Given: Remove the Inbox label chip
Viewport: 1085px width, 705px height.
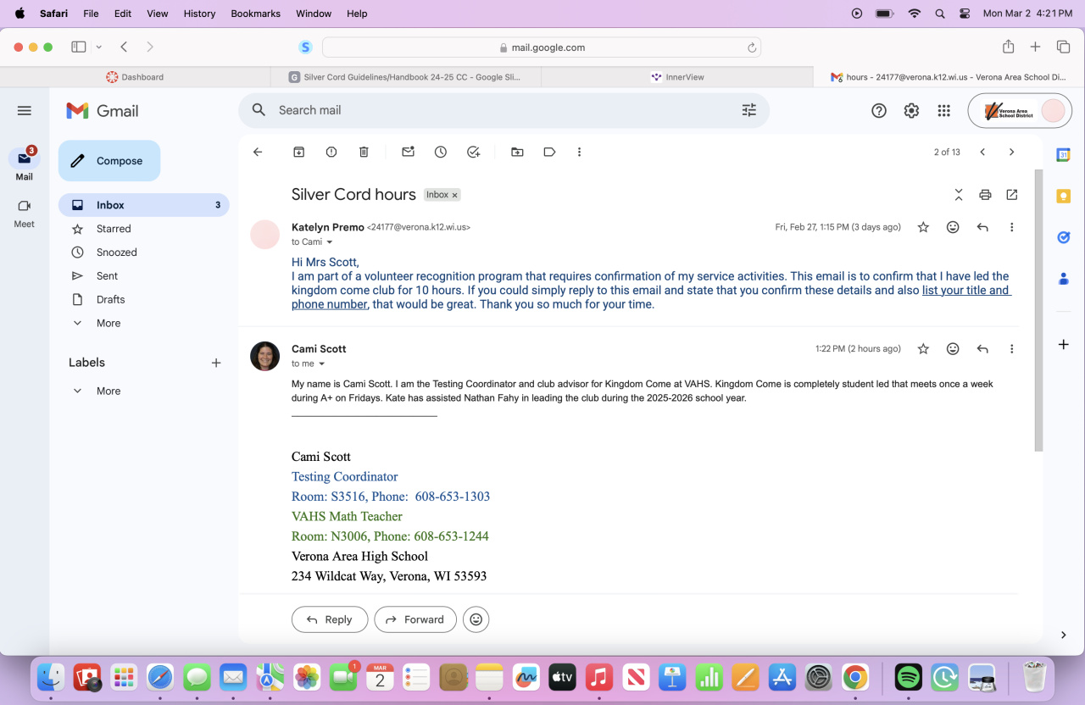Looking at the screenshot, I should tap(454, 195).
